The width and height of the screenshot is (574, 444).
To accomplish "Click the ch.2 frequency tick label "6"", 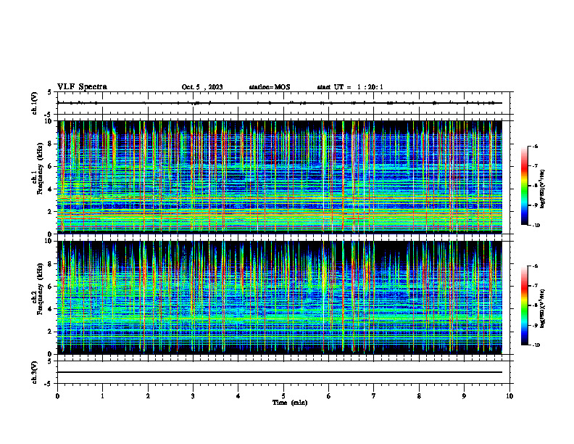I will 51,287.
